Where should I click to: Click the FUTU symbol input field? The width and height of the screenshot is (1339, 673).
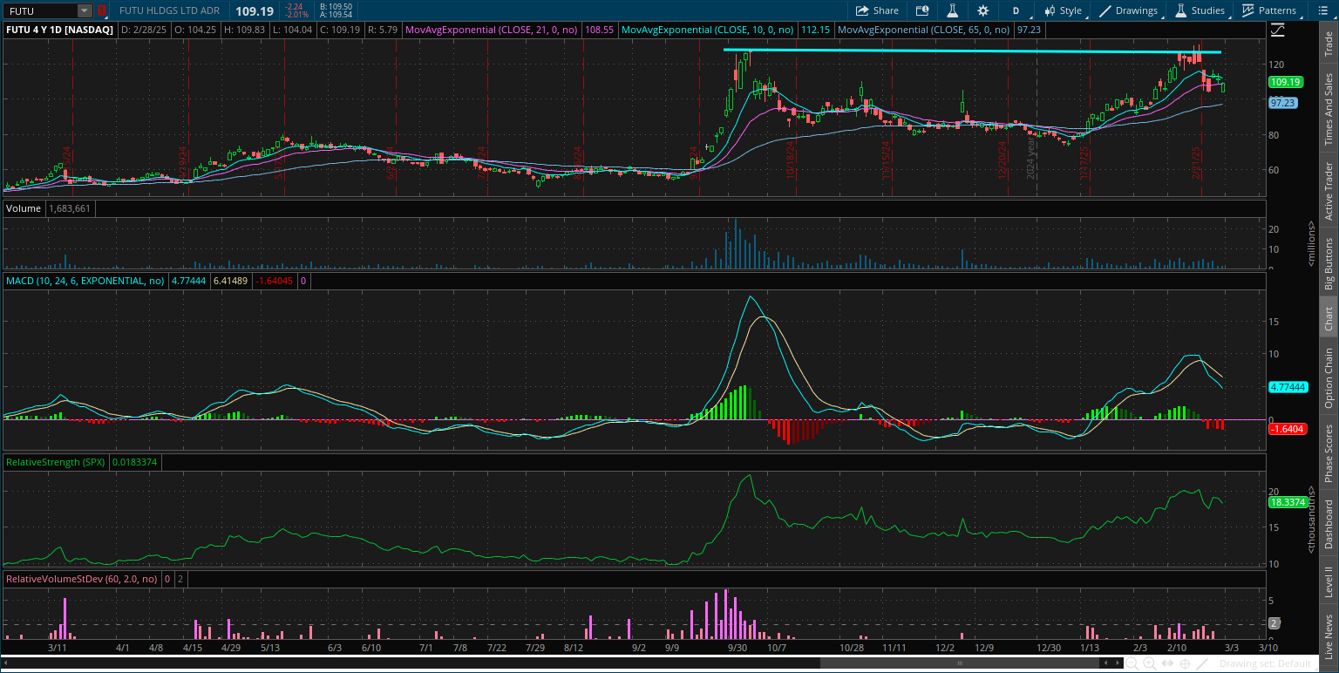click(39, 11)
